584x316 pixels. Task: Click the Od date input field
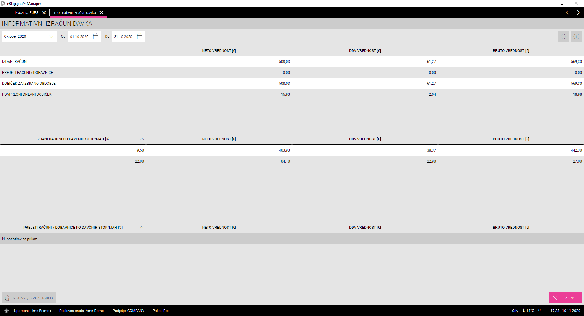79,36
